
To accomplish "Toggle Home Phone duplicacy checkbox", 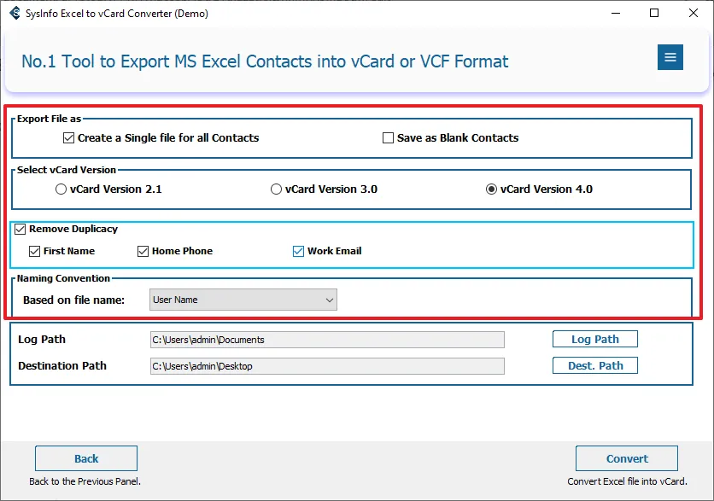I will click(x=143, y=251).
